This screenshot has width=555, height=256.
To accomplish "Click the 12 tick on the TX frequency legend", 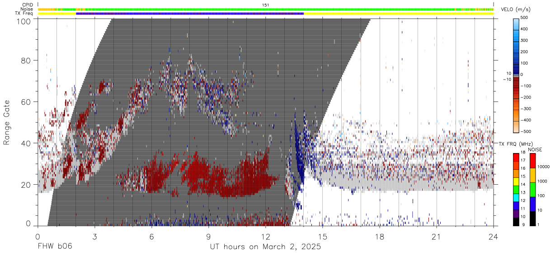I will [x=522, y=200].
